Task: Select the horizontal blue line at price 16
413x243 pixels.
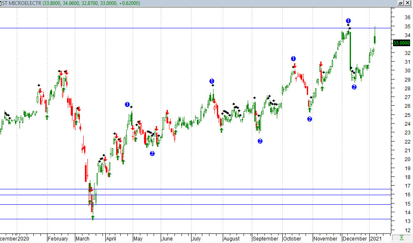Action: pyautogui.click(x=195, y=195)
